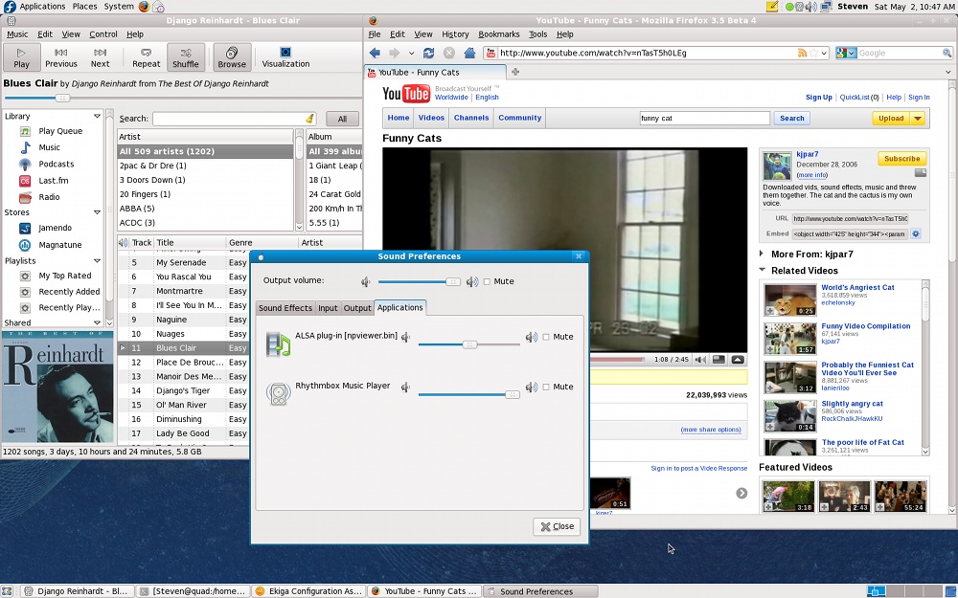Mute the output volume checkbox
Screen dimensions: 958x598
click(x=487, y=282)
